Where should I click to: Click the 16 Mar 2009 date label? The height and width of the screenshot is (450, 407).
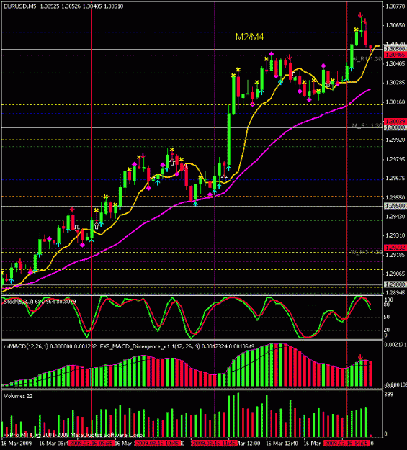[17, 444]
